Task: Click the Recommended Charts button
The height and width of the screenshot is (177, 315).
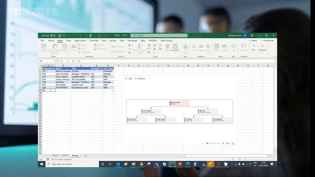Action: 140,48
